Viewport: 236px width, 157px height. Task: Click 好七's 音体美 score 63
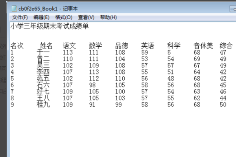(197, 91)
